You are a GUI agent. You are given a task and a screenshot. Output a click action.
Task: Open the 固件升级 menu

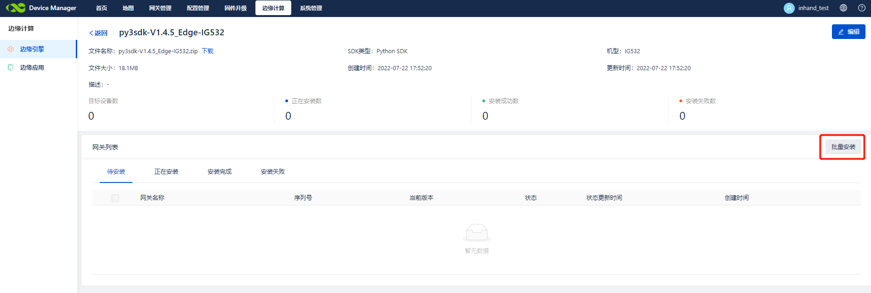(x=236, y=8)
